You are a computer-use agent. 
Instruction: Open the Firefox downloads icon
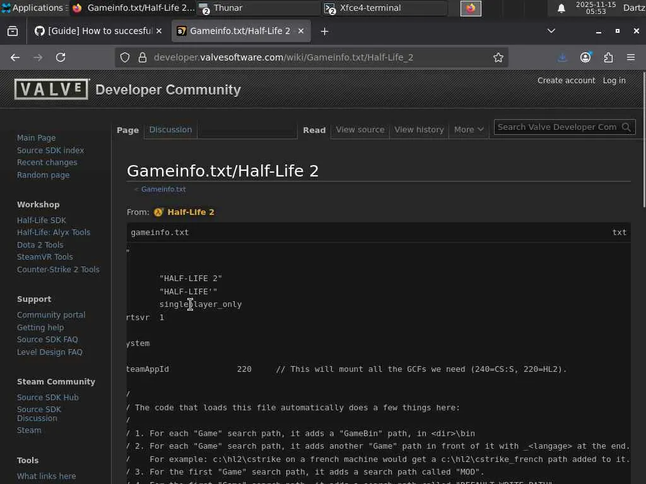coord(563,57)
